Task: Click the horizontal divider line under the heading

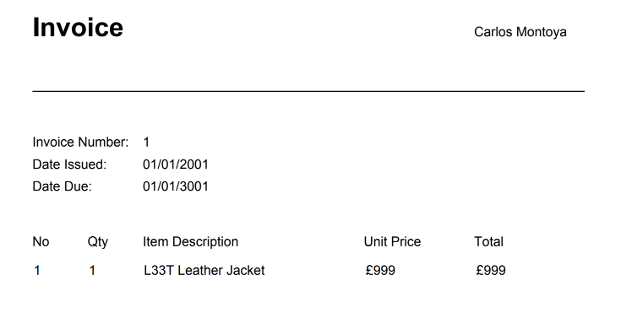Action: click(308, 91)
